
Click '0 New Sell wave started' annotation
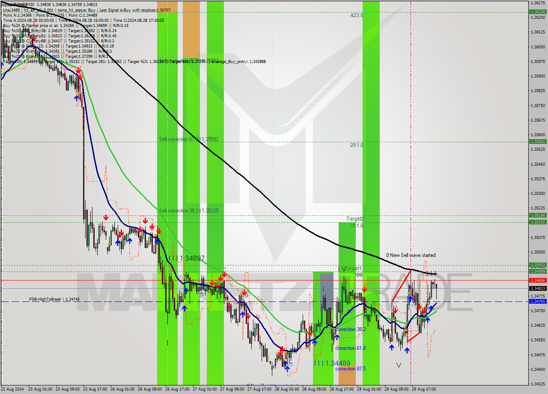pyautogui.click(x=411, y=255)
